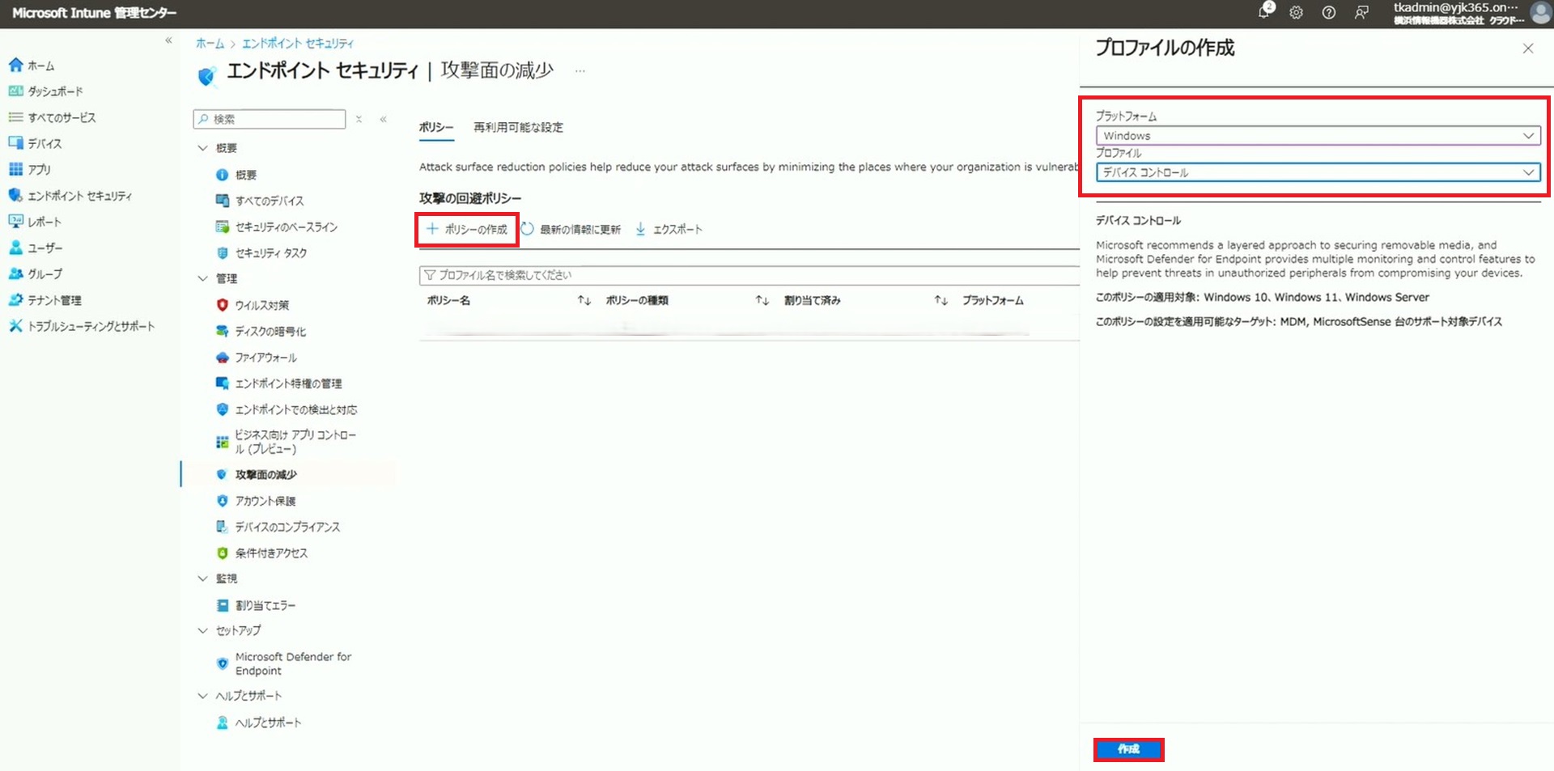Open デバイス in left navigation

click(x=35, y=143)
